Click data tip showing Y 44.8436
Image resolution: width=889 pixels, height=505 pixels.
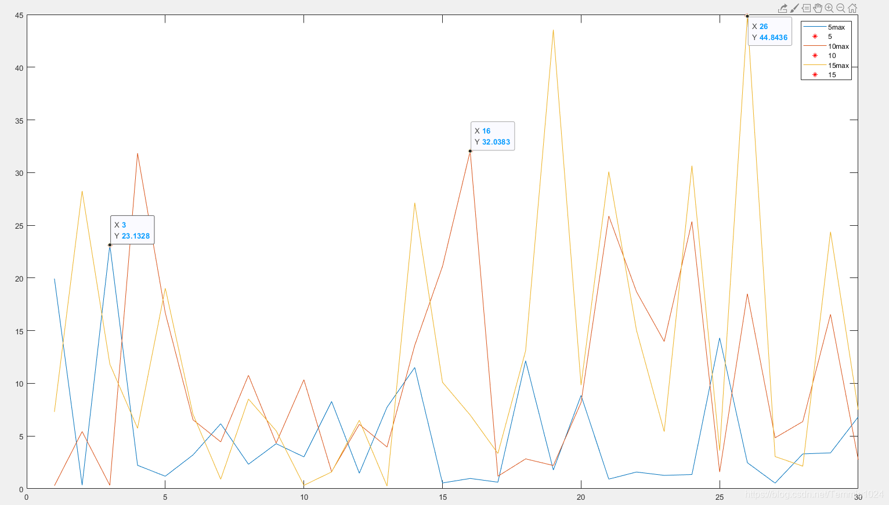[x=770, y=31]
